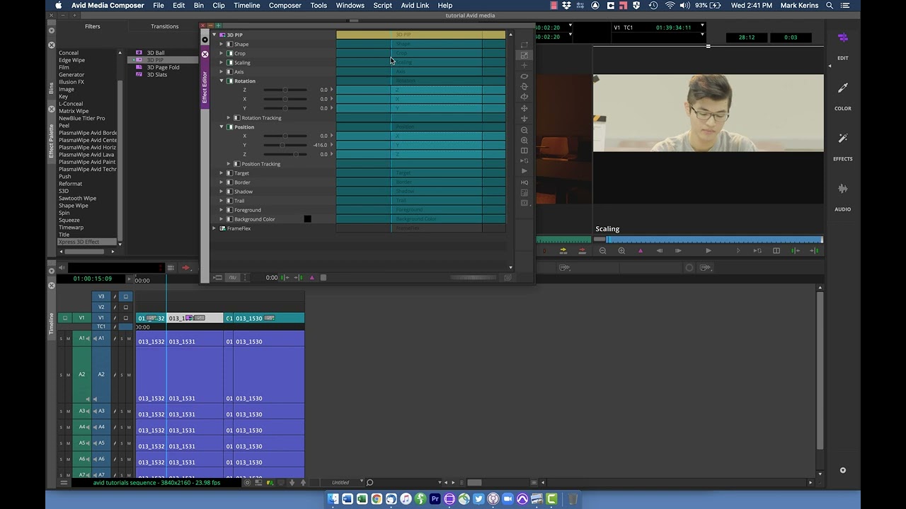
Task: Open the Effects workspace
Action: coord(842,146)
